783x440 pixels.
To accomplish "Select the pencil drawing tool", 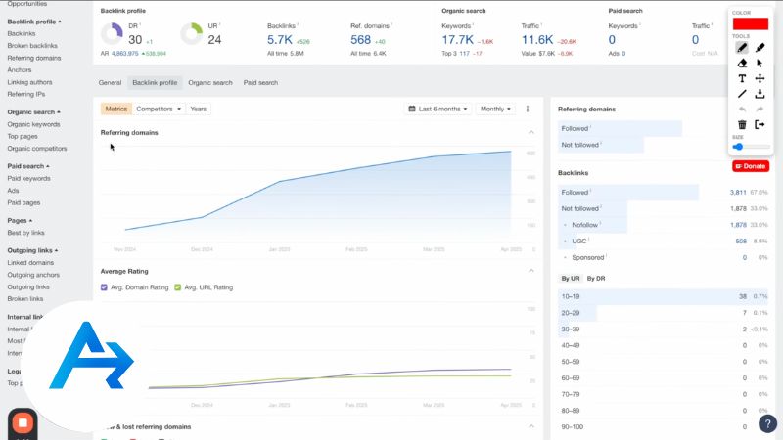I will [x=742, y=48].
